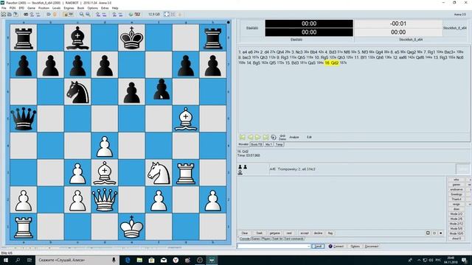The image size is (472, 265).
Task: Switch to the Temp tab
Action: [x=279, y=144]
